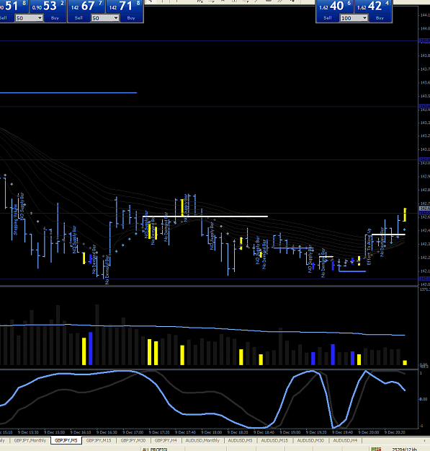The width and height of the screenshot is (430, 451).
Task: Click the '9 Dec 18:00' time axis label
Action: (x=212, y=432)
